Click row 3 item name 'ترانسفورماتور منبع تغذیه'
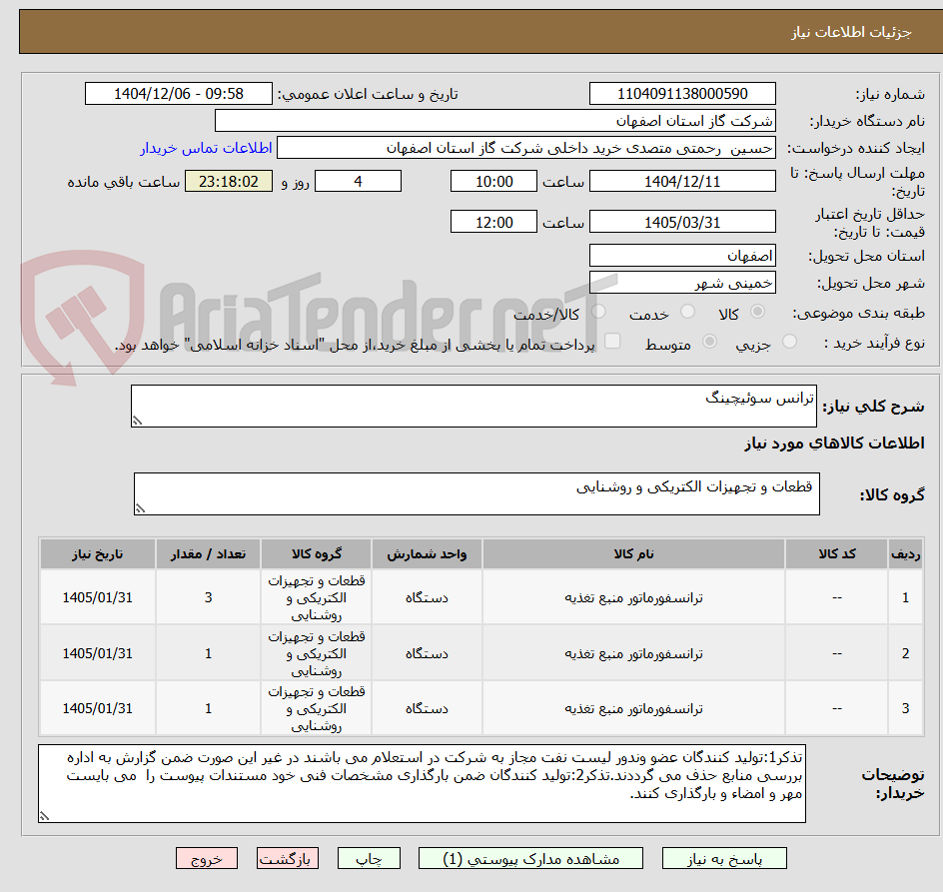The width and height of the screenshot is (943, 892). (x=633, y=709)
